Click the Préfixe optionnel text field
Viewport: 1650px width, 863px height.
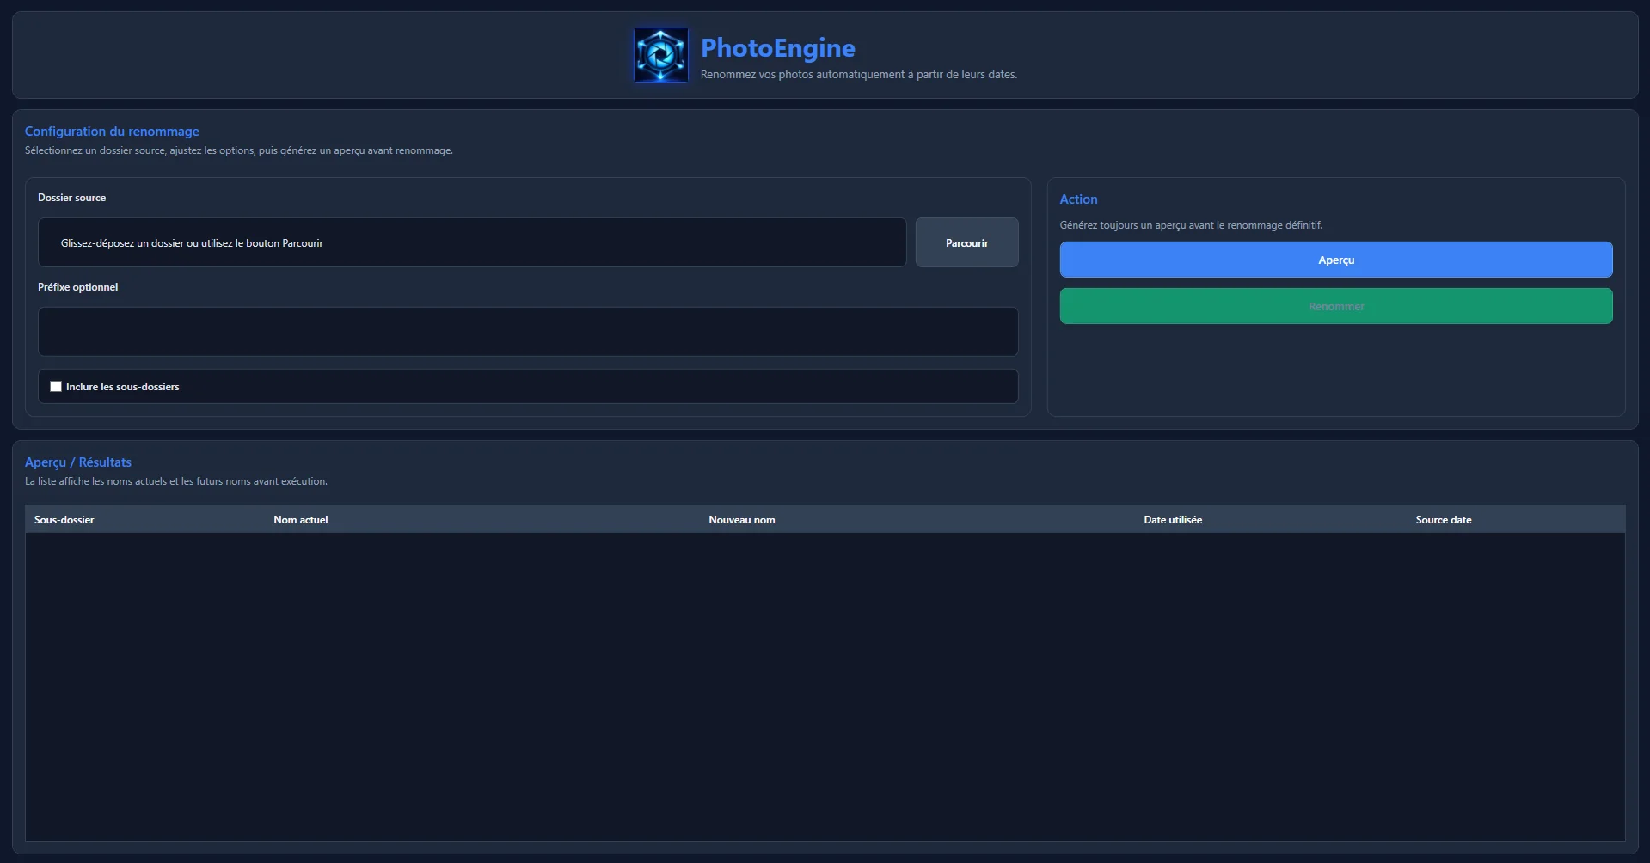528,332
